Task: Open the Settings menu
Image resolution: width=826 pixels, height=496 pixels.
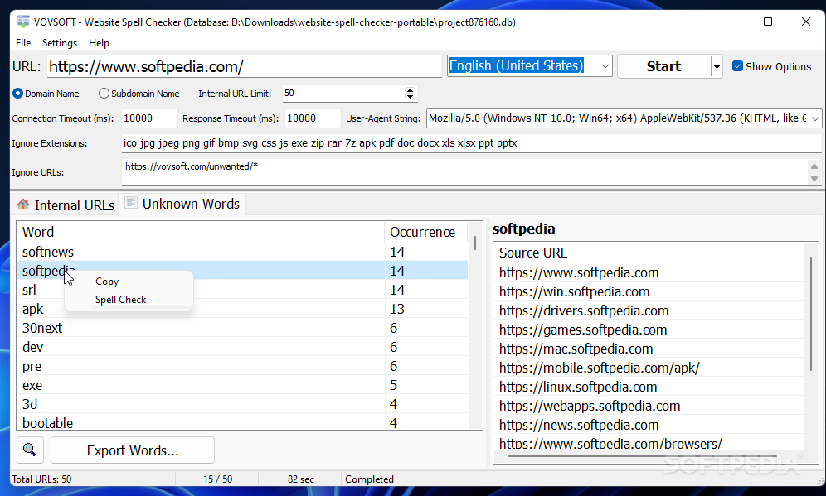Action: pyautogui.click(x=60, y=42)
